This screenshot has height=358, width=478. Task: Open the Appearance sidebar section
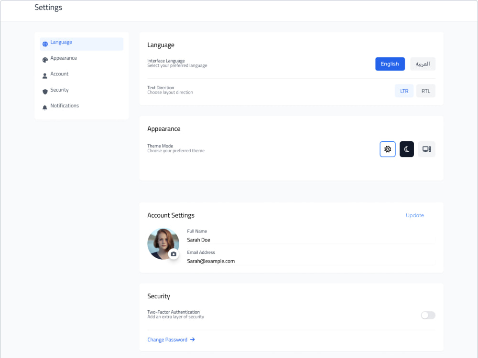pos(82,60)
